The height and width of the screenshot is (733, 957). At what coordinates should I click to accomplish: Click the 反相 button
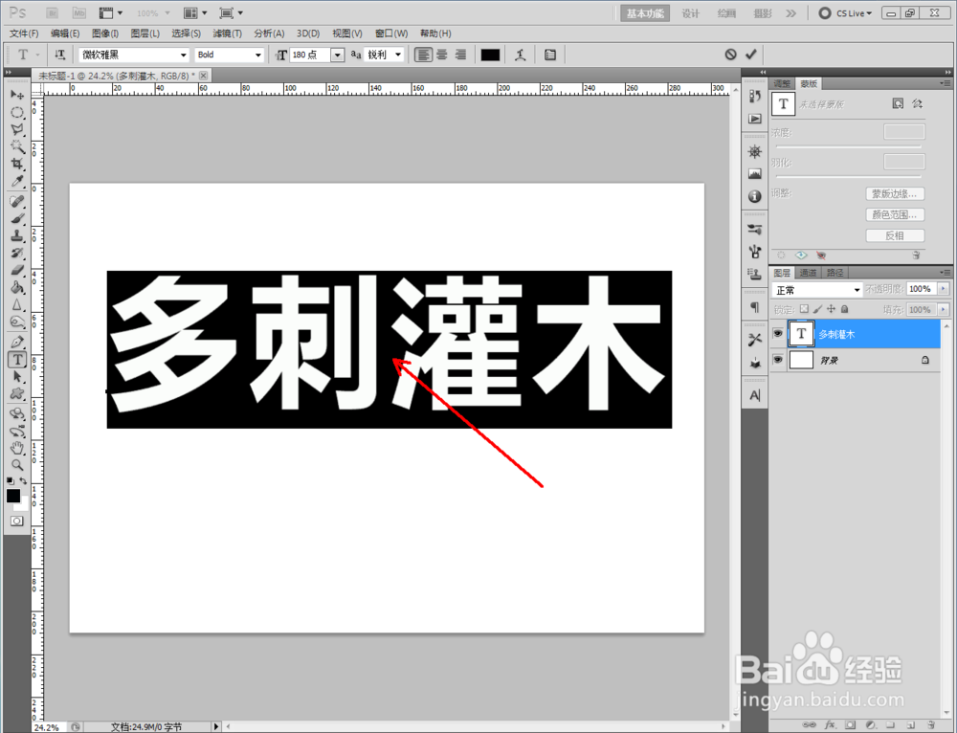pyautogui.click(x=895, y=235)
